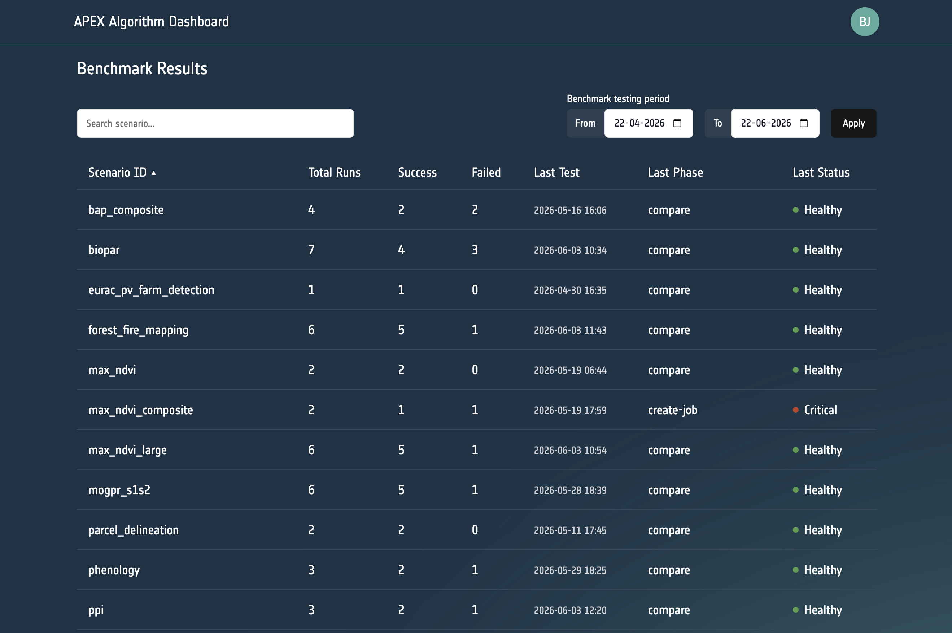Click the Apply button
Screen dimensions: 952x633
(853, 123)
